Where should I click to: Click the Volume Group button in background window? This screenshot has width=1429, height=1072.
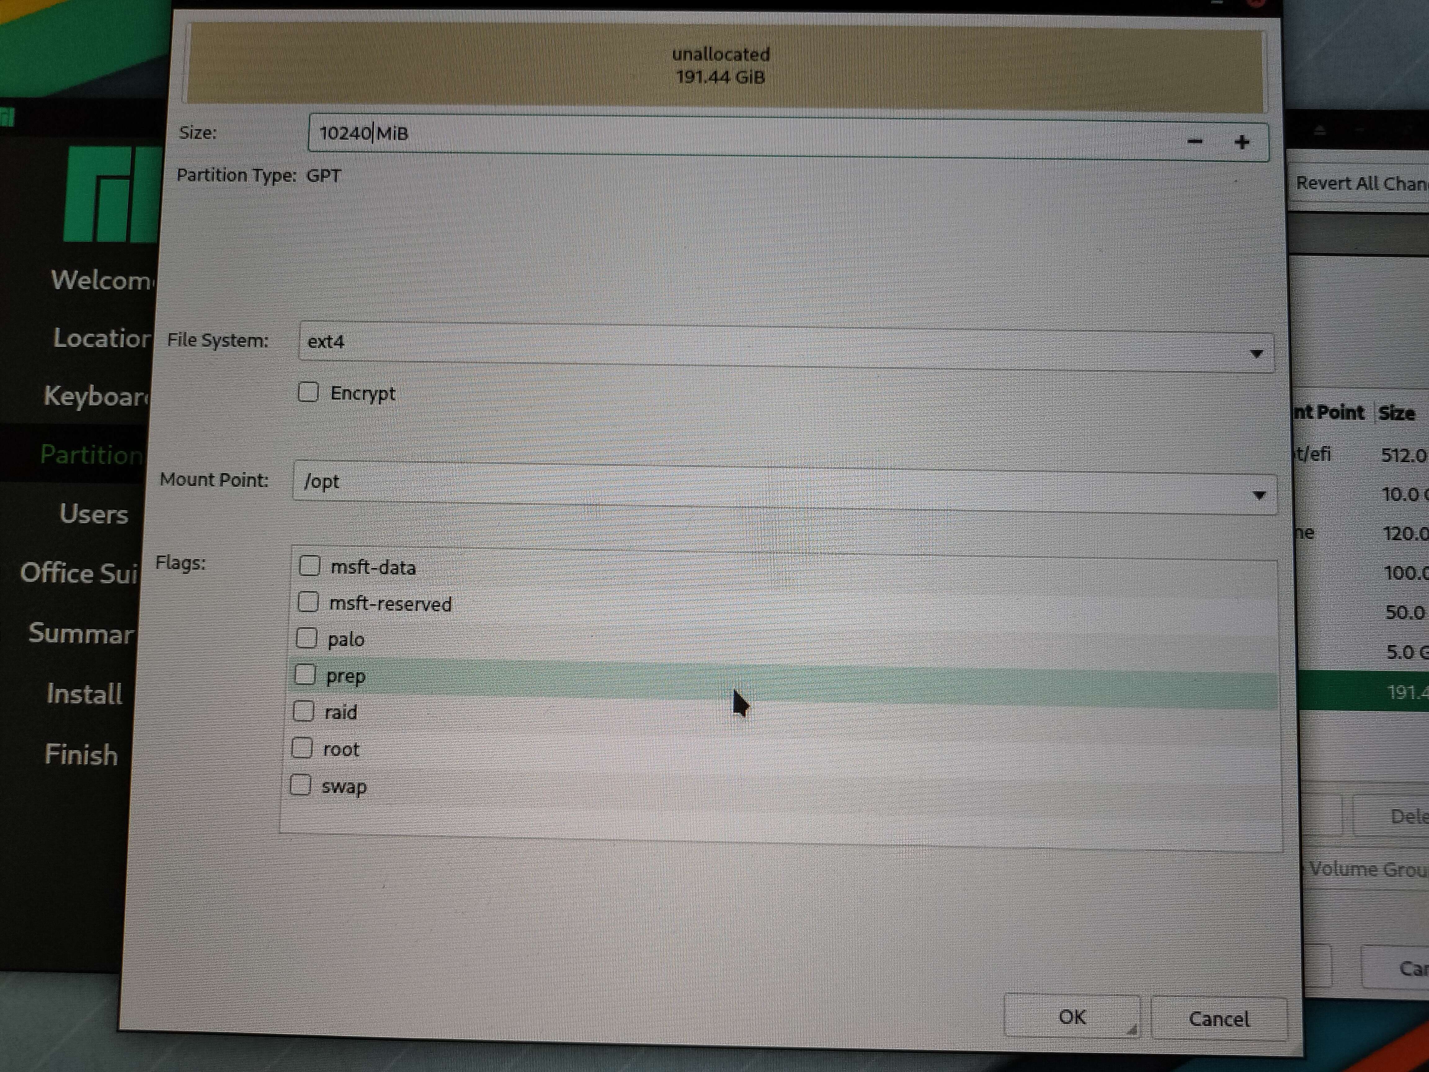coord(1367,869)
